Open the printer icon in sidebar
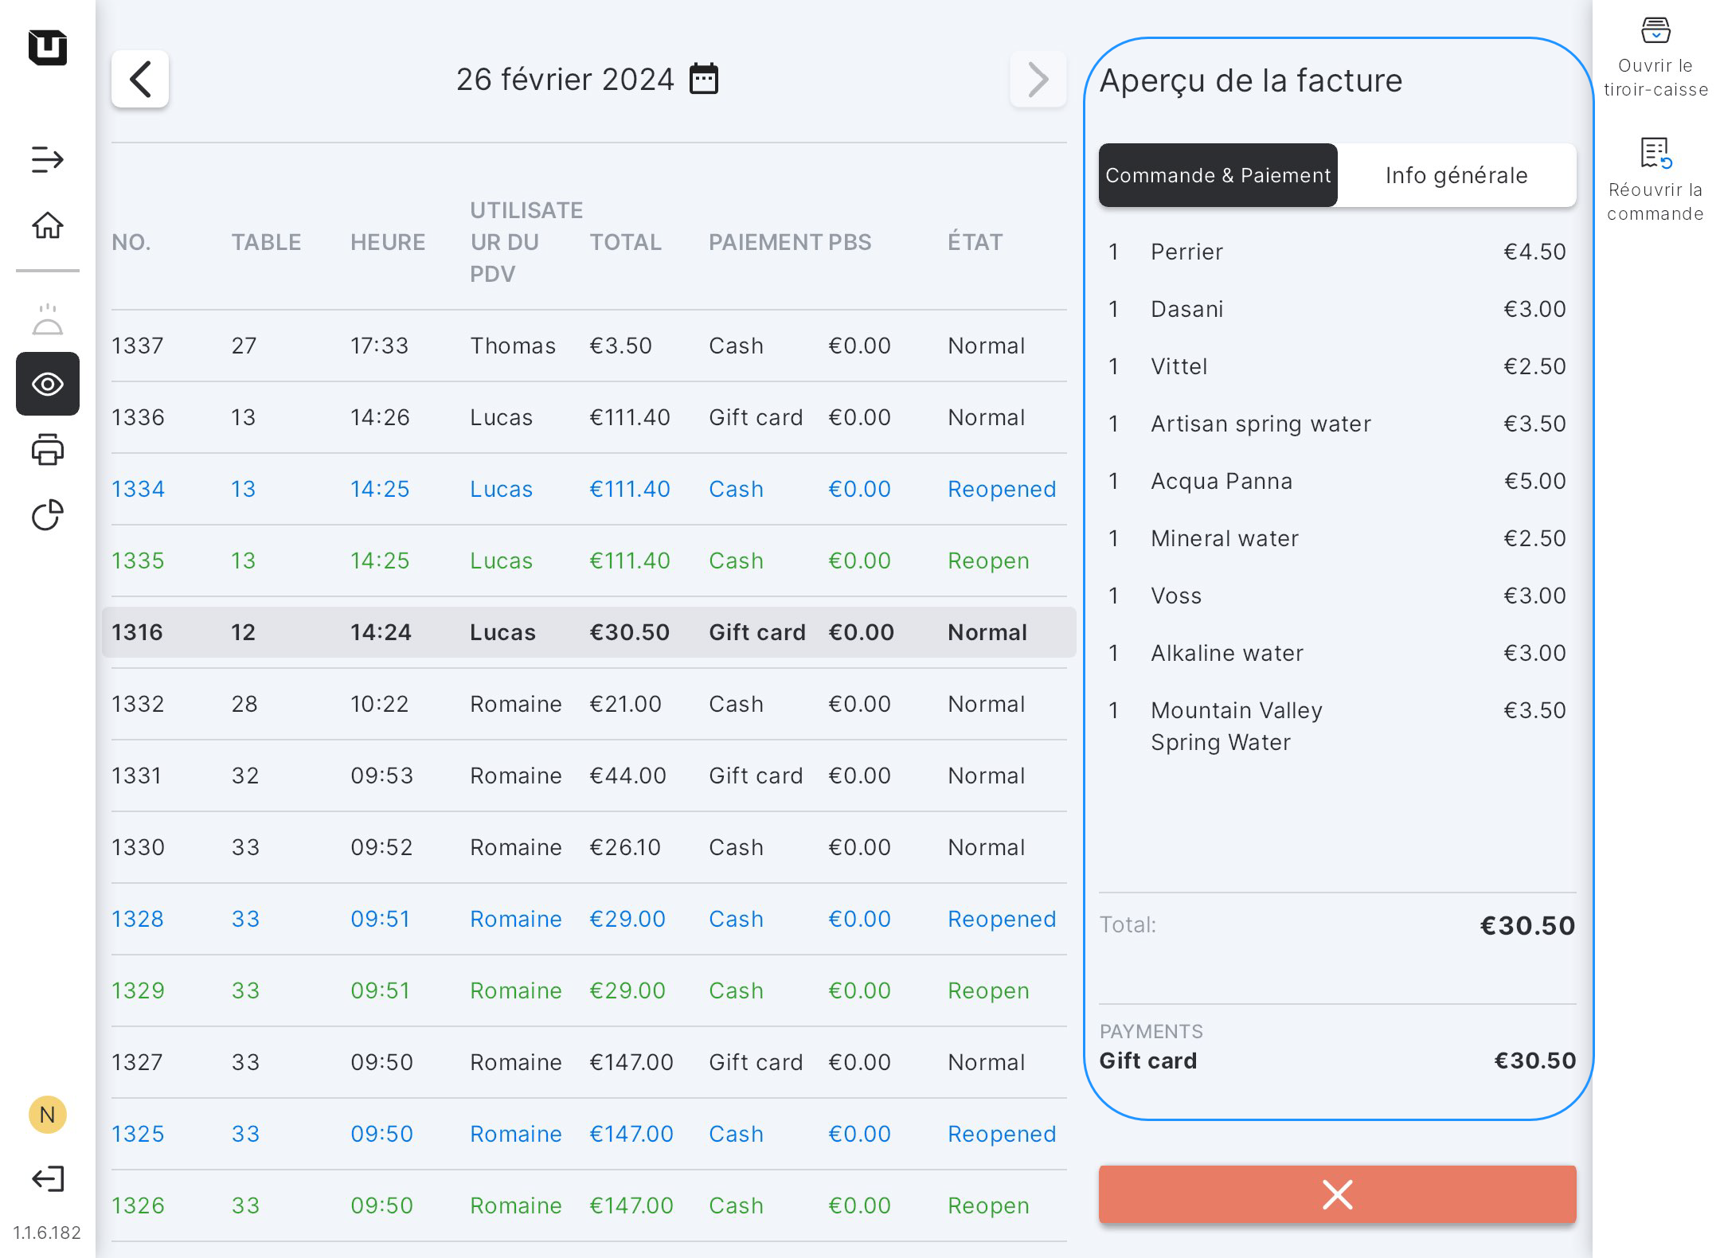The height and width of the screenshot is (1258, 1720). click(47, 450)
